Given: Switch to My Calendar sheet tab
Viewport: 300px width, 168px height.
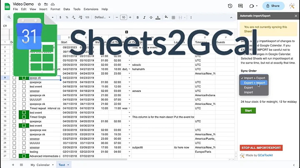Looking at the screenshot, I should pyautogui.click(x=40, y=165).
